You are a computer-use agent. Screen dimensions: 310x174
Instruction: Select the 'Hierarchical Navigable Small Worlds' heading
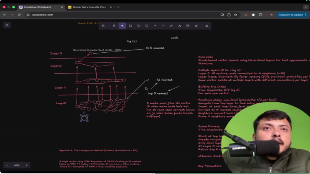(x=97, y=50)
